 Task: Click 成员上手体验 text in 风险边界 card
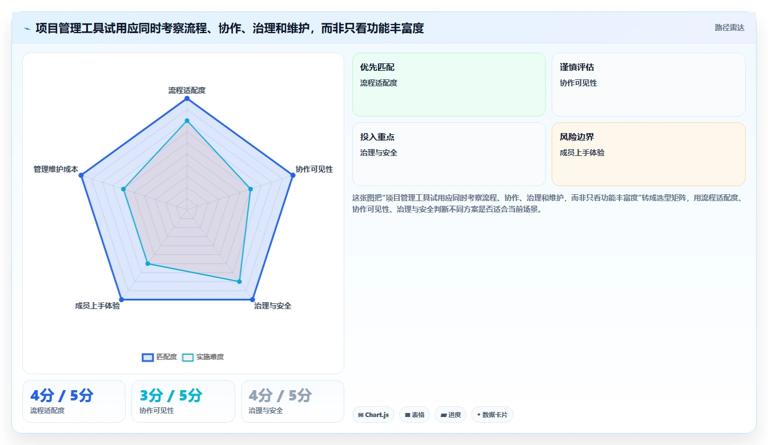click(582, 153)
